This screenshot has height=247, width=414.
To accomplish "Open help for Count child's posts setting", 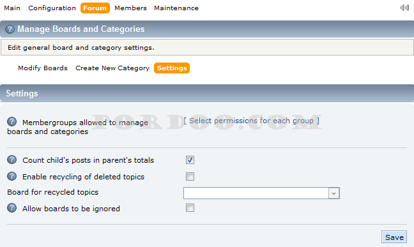I will click(x=11, y=160).
